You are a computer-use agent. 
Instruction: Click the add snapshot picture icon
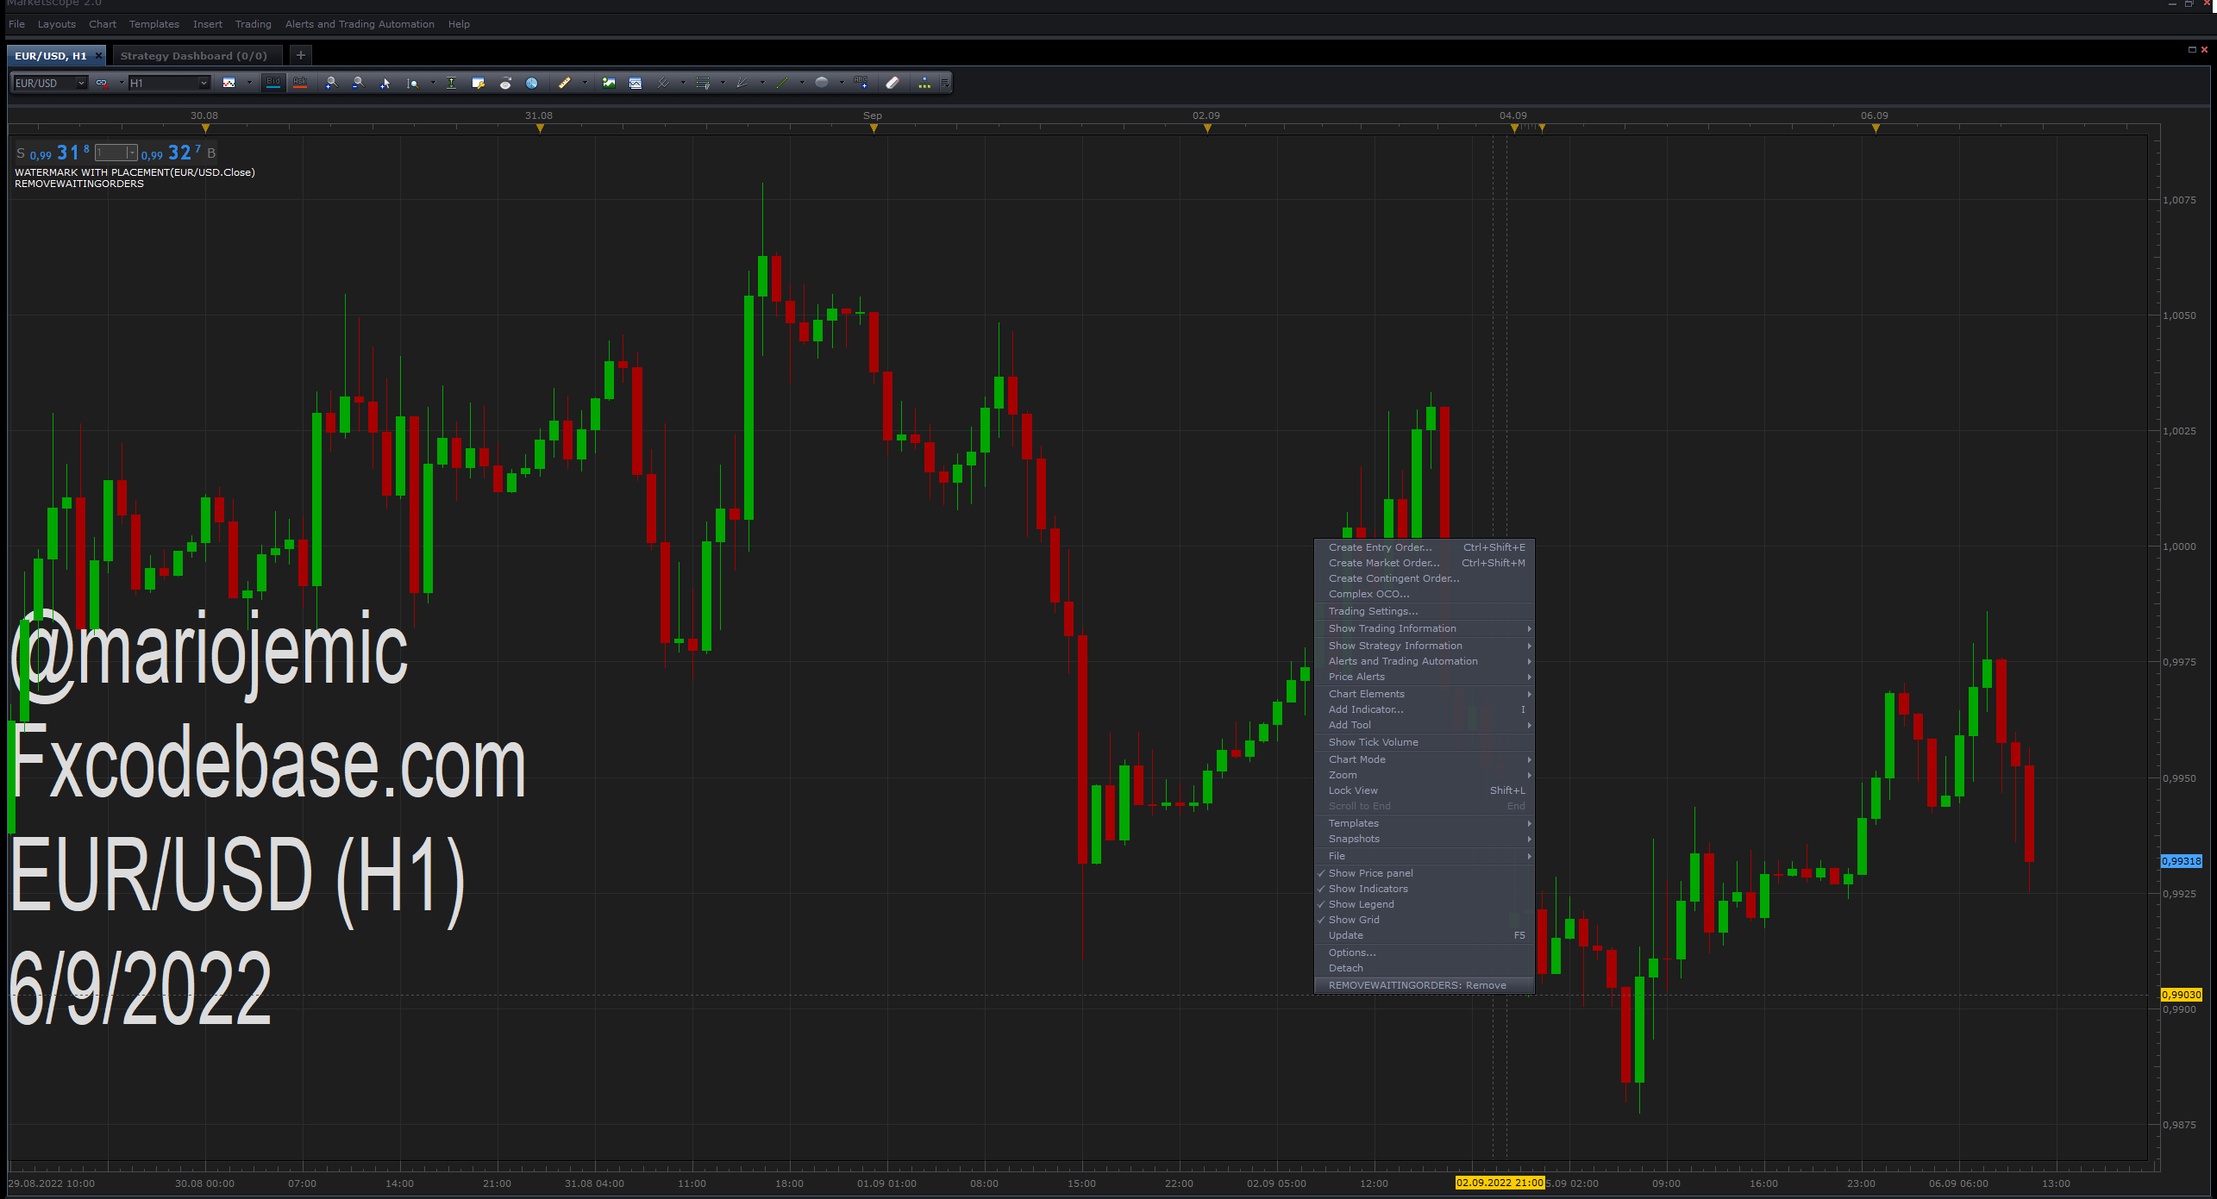[x=609, y=84]
